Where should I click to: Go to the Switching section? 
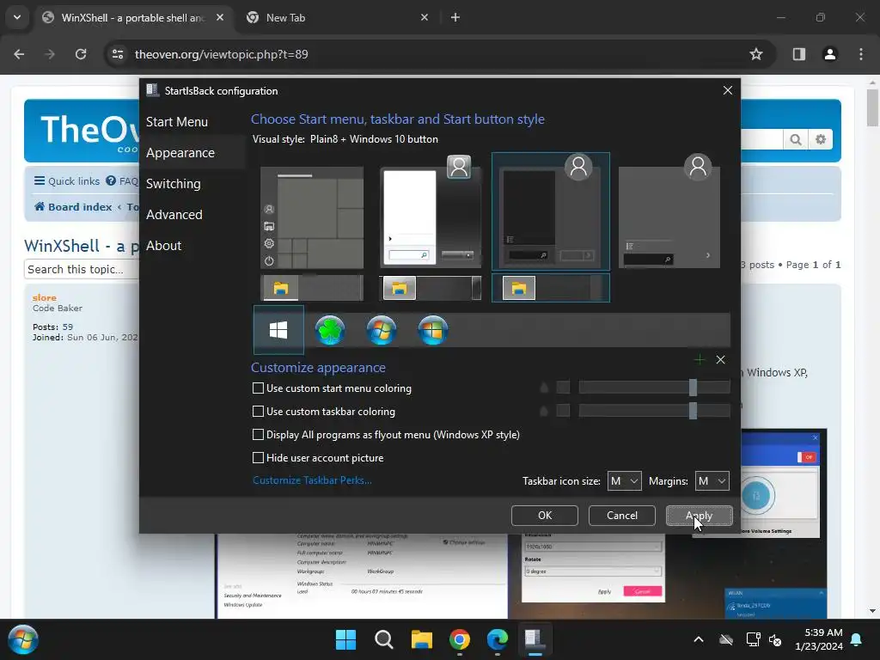(x=173, y=184)
